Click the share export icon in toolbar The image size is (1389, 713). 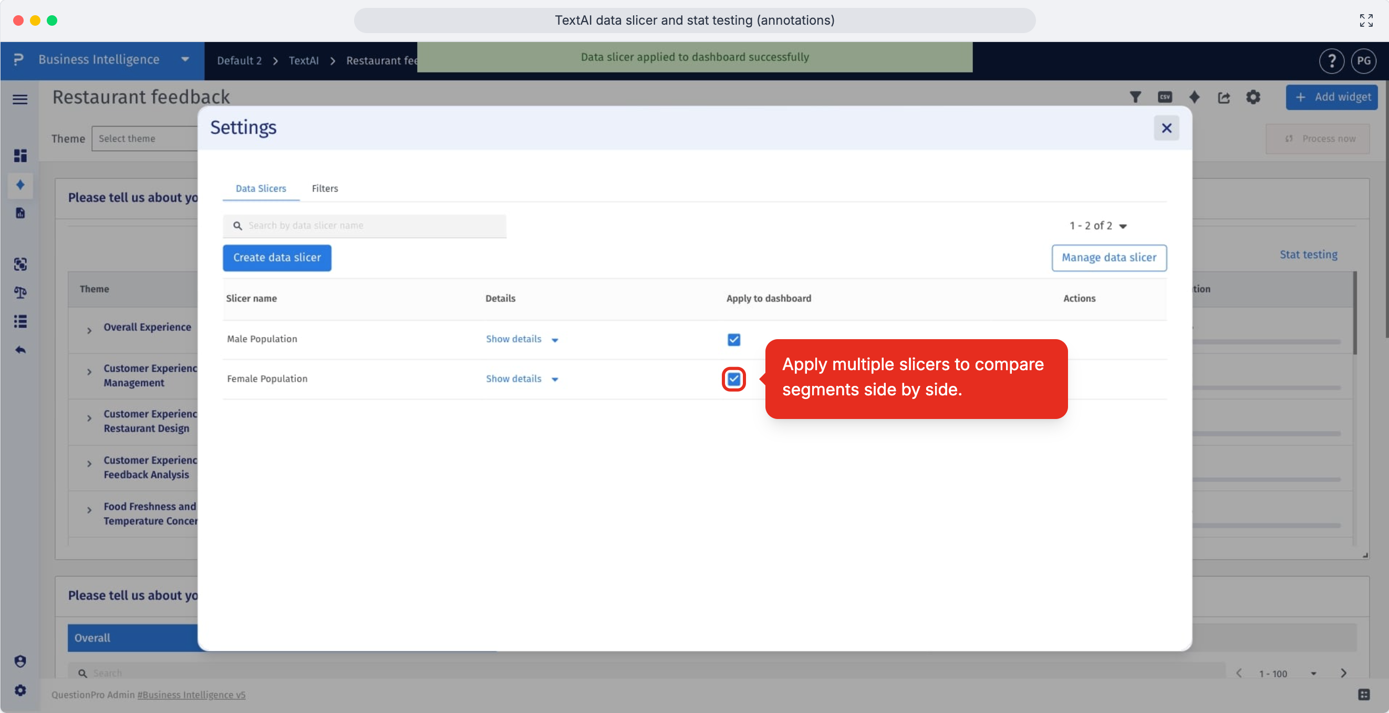click(x=1224, y=97)
